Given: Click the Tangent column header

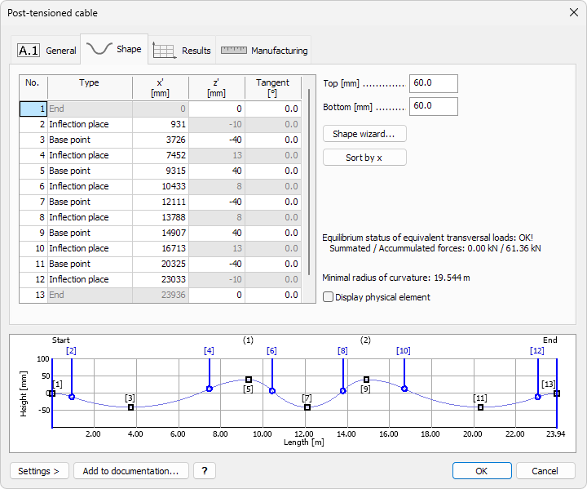Looking at the screenshot, I should pyautogui.click(x=273, y=87).
